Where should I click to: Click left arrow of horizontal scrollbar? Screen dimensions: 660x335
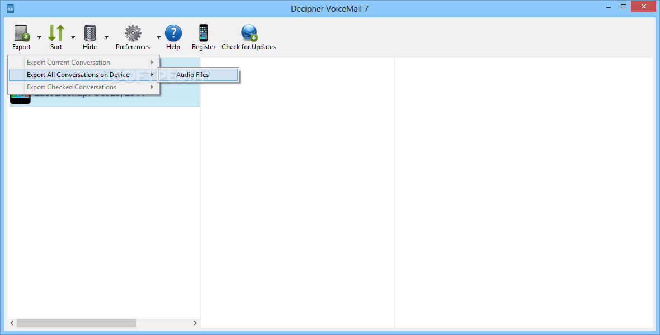[x=12, y=323]
